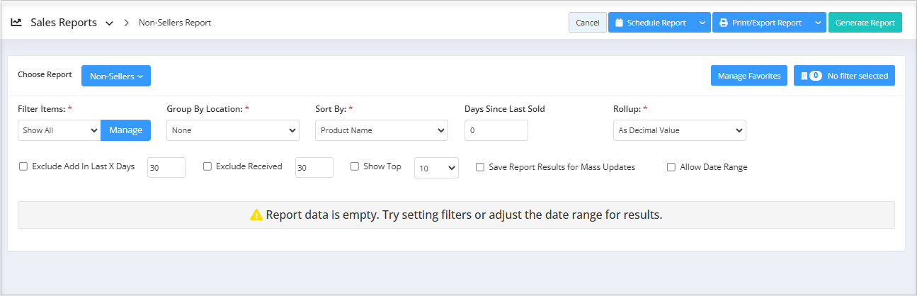Click the Sales Reports chart icon
Image resolution: width=917 pixels, height=296 pixels.
click(16, 23)
